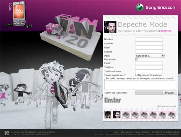Select the PARTICIPA tab
This screenshot has width=181, height=137.
click(165, 31)
